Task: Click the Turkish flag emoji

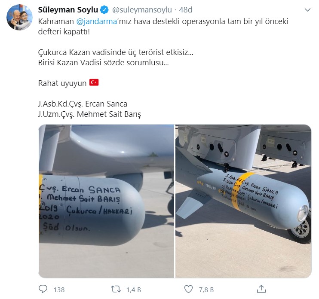Action: point(94,82)
